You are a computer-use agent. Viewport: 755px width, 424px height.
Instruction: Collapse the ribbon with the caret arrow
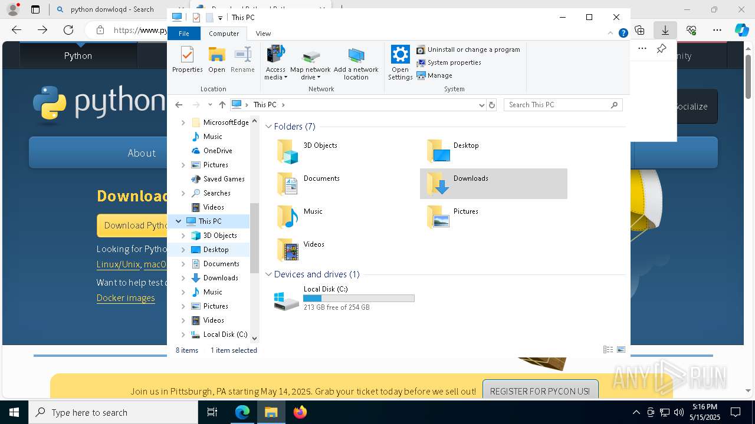[x=611, y=34]
